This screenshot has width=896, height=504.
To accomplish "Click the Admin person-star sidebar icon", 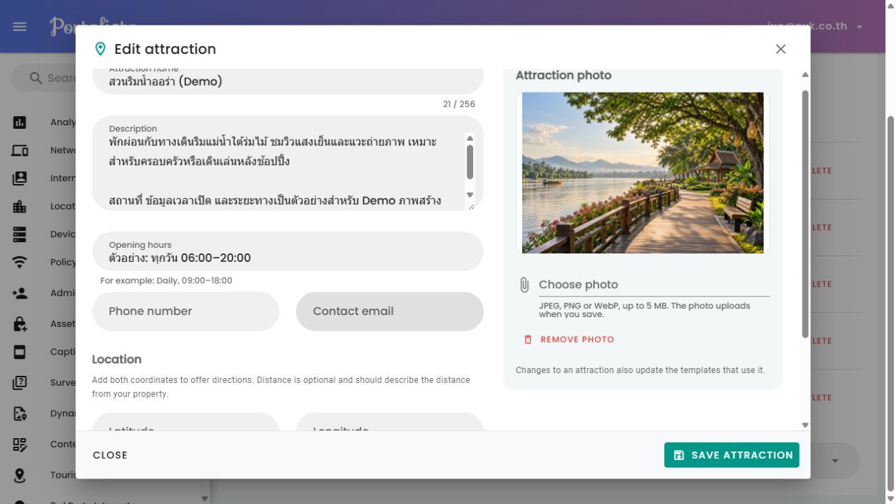I will tap(20, 293).
